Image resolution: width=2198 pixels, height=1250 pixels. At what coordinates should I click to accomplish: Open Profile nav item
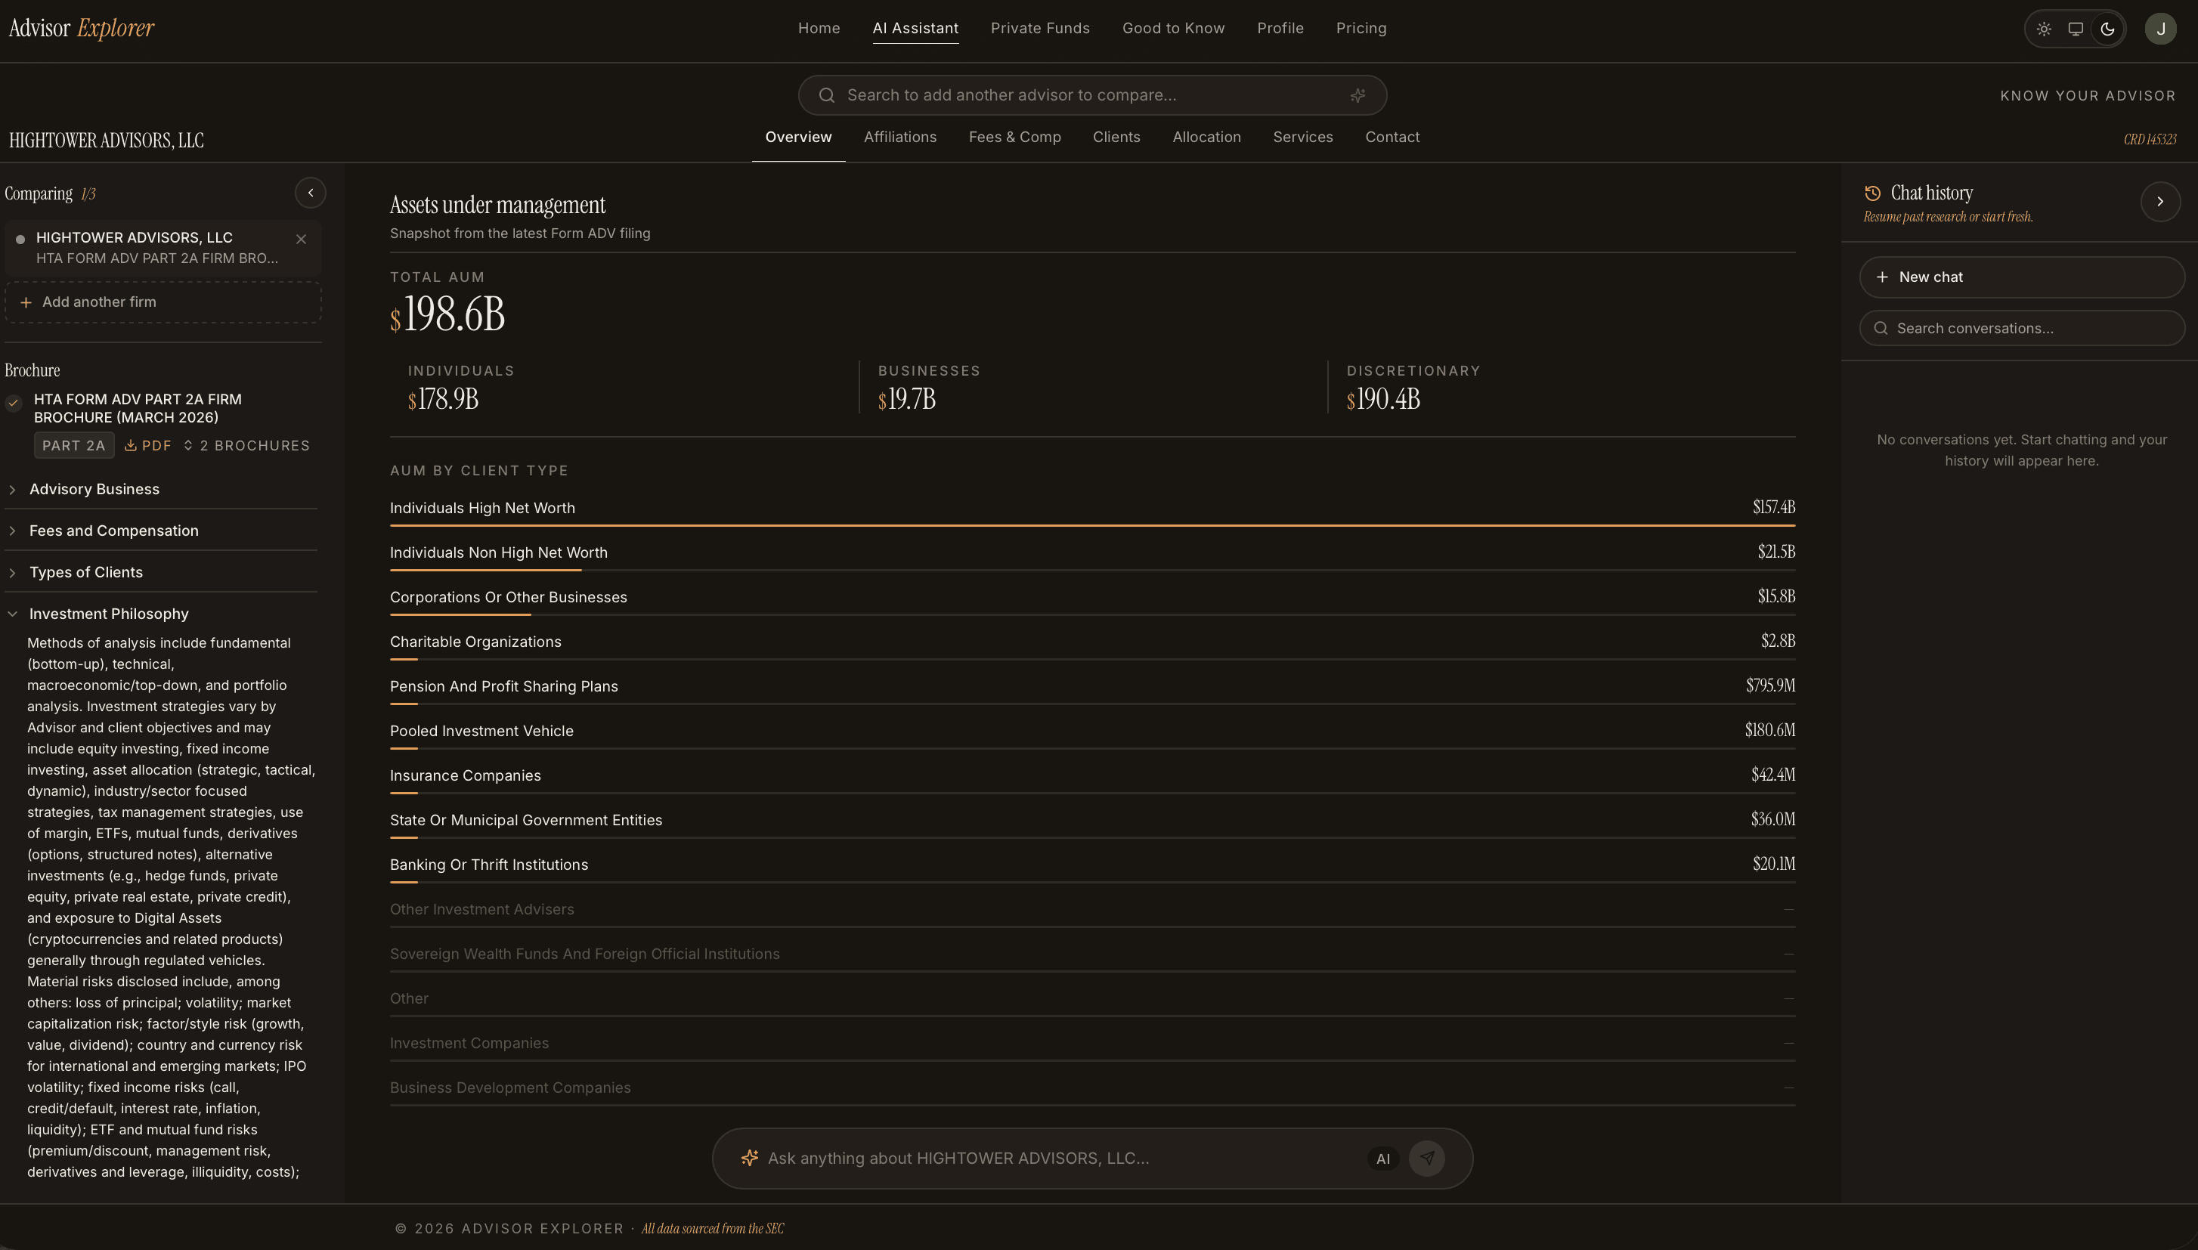point(1280,28)
